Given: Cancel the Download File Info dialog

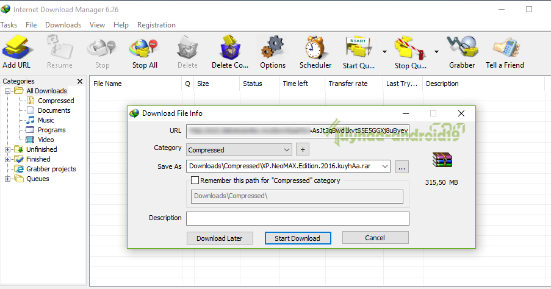Looking at the screenshot, I should pos(375,238).
